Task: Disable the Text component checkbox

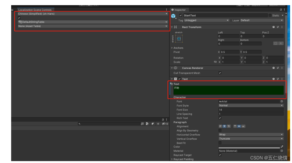Action: click(x=180, y=79)
